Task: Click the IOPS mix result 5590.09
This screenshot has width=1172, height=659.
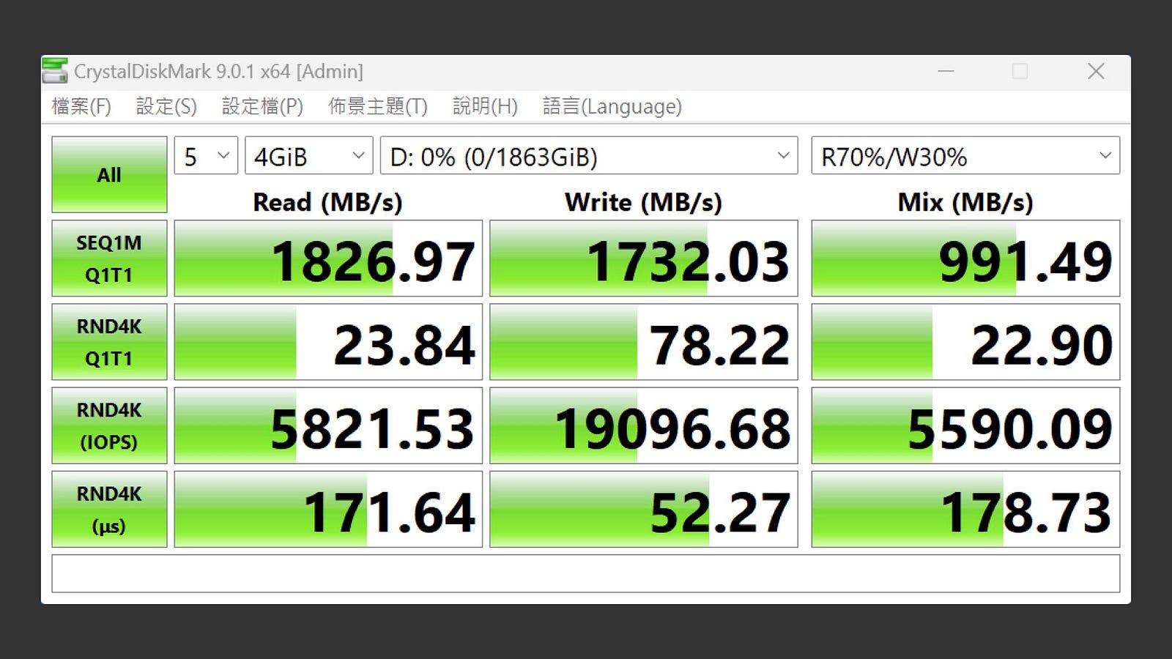Action: click(x=965, y=425)
